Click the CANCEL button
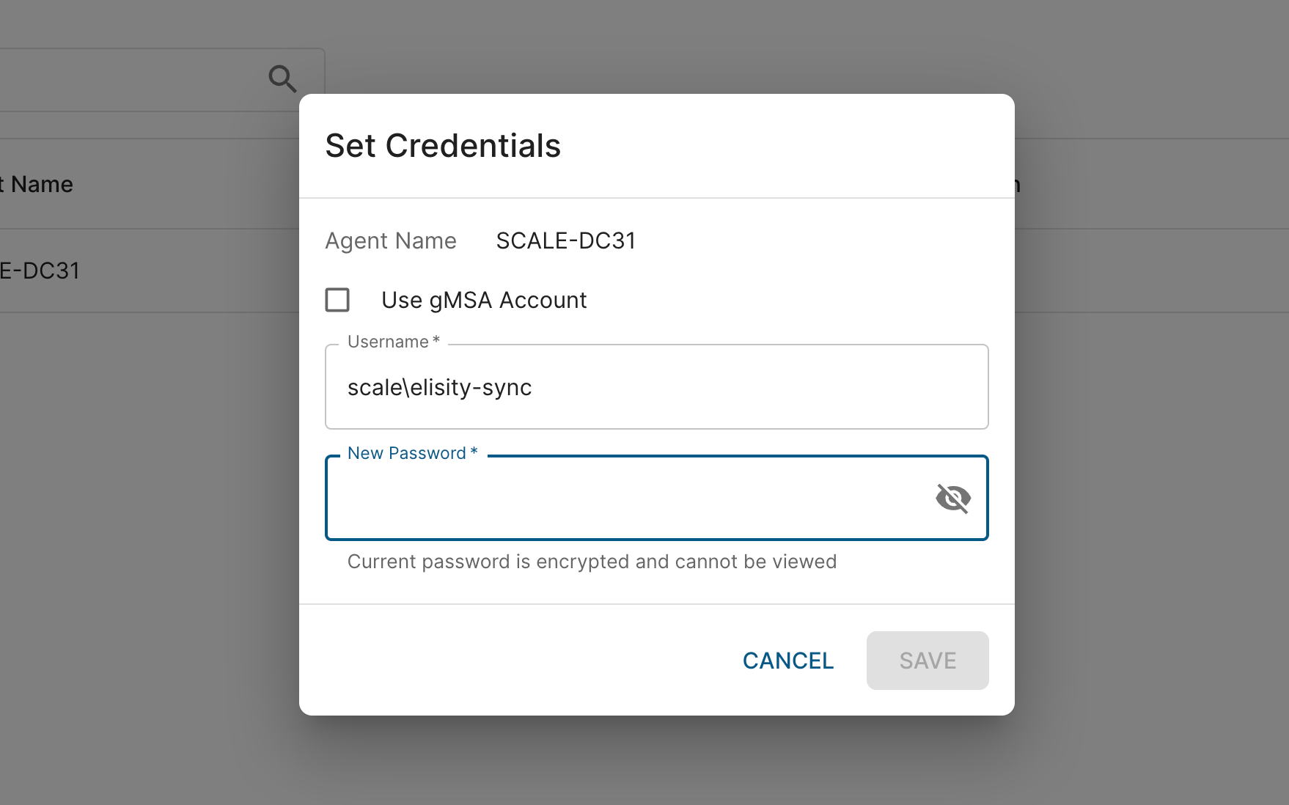Image resolution: width=1289 pixels, height=805 pixels. [787, 660]
